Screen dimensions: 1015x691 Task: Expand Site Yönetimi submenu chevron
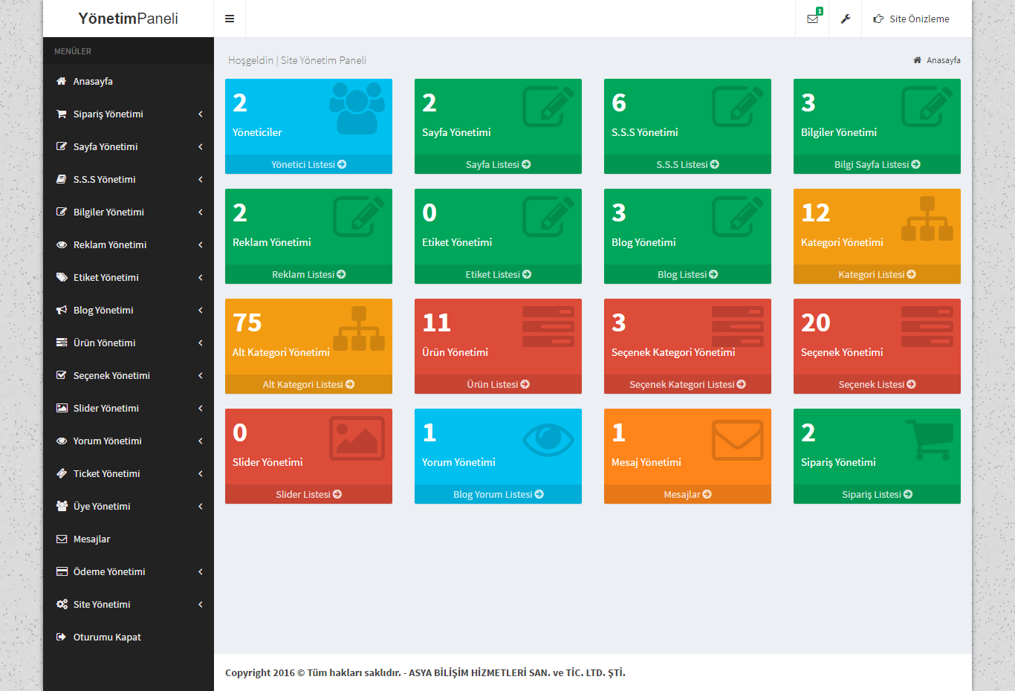200,604
